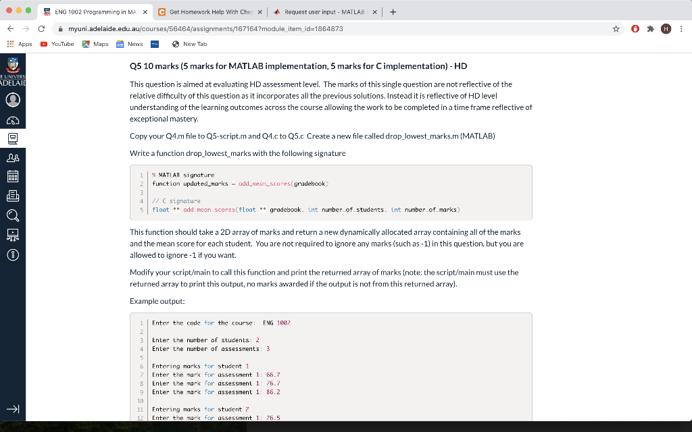692x432 pixels.
Task: Open the Groups people icon
Action: [13, 158]
